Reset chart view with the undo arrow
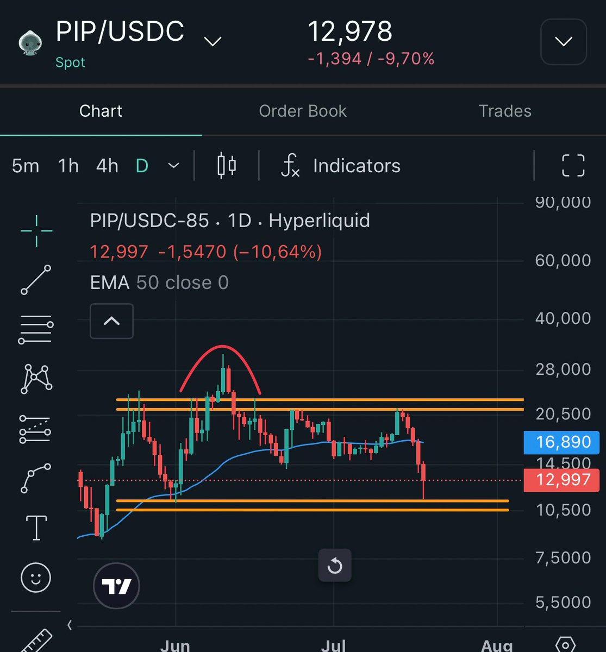This screenshot has height=652, width=606. coord(335,566)
